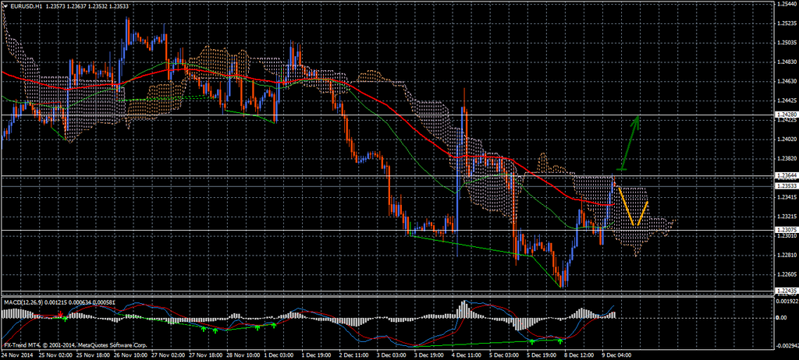Click the 1.25440 value on price scale

click(786, 4)
